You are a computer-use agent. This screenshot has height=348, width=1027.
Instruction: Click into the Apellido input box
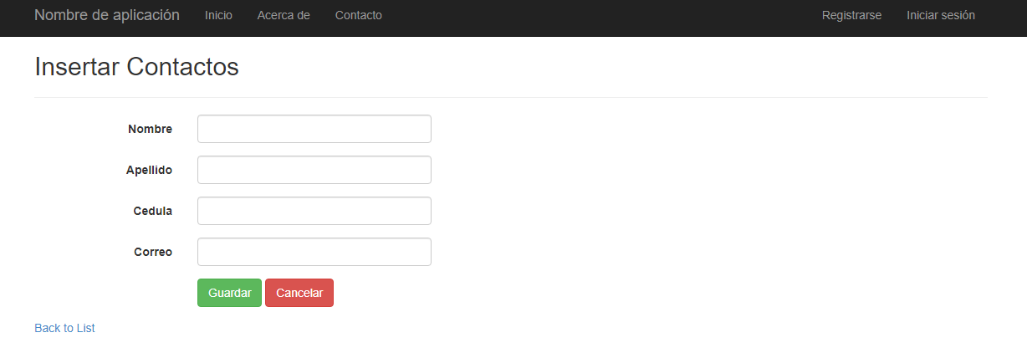point(314,170)
